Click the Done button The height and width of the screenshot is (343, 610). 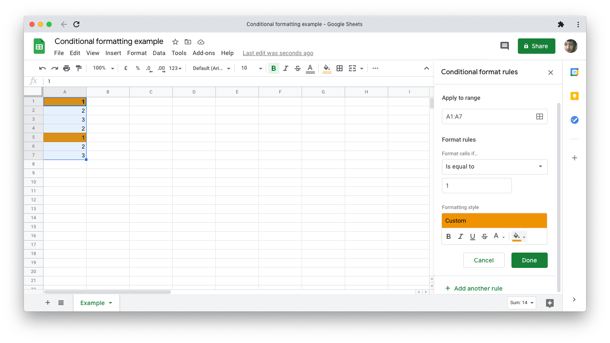point(529,260)
